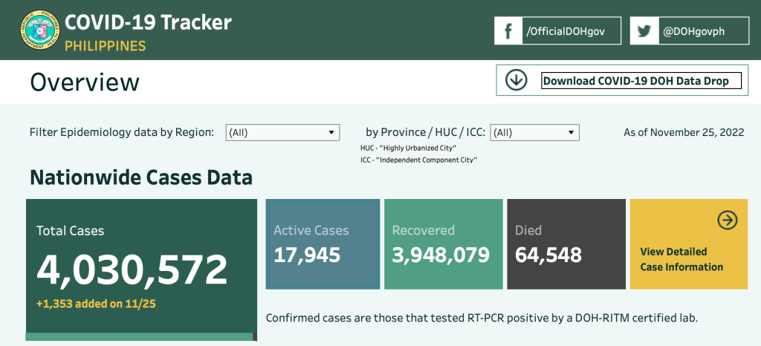Click the light green bar under Total Cases
Screen dimensions: 761x346
pos(140,337)
